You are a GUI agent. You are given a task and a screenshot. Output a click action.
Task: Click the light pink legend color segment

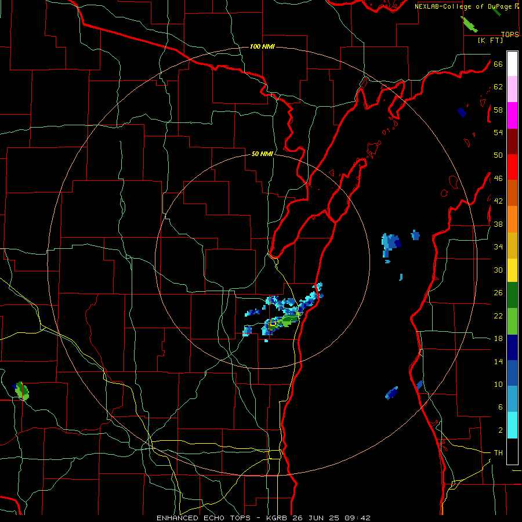(x=512, y=89)
